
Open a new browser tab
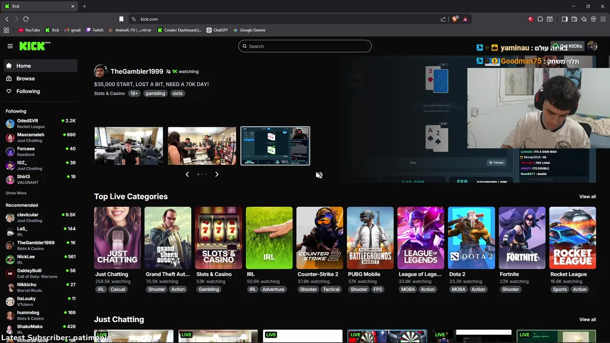[x=84, y=6]
